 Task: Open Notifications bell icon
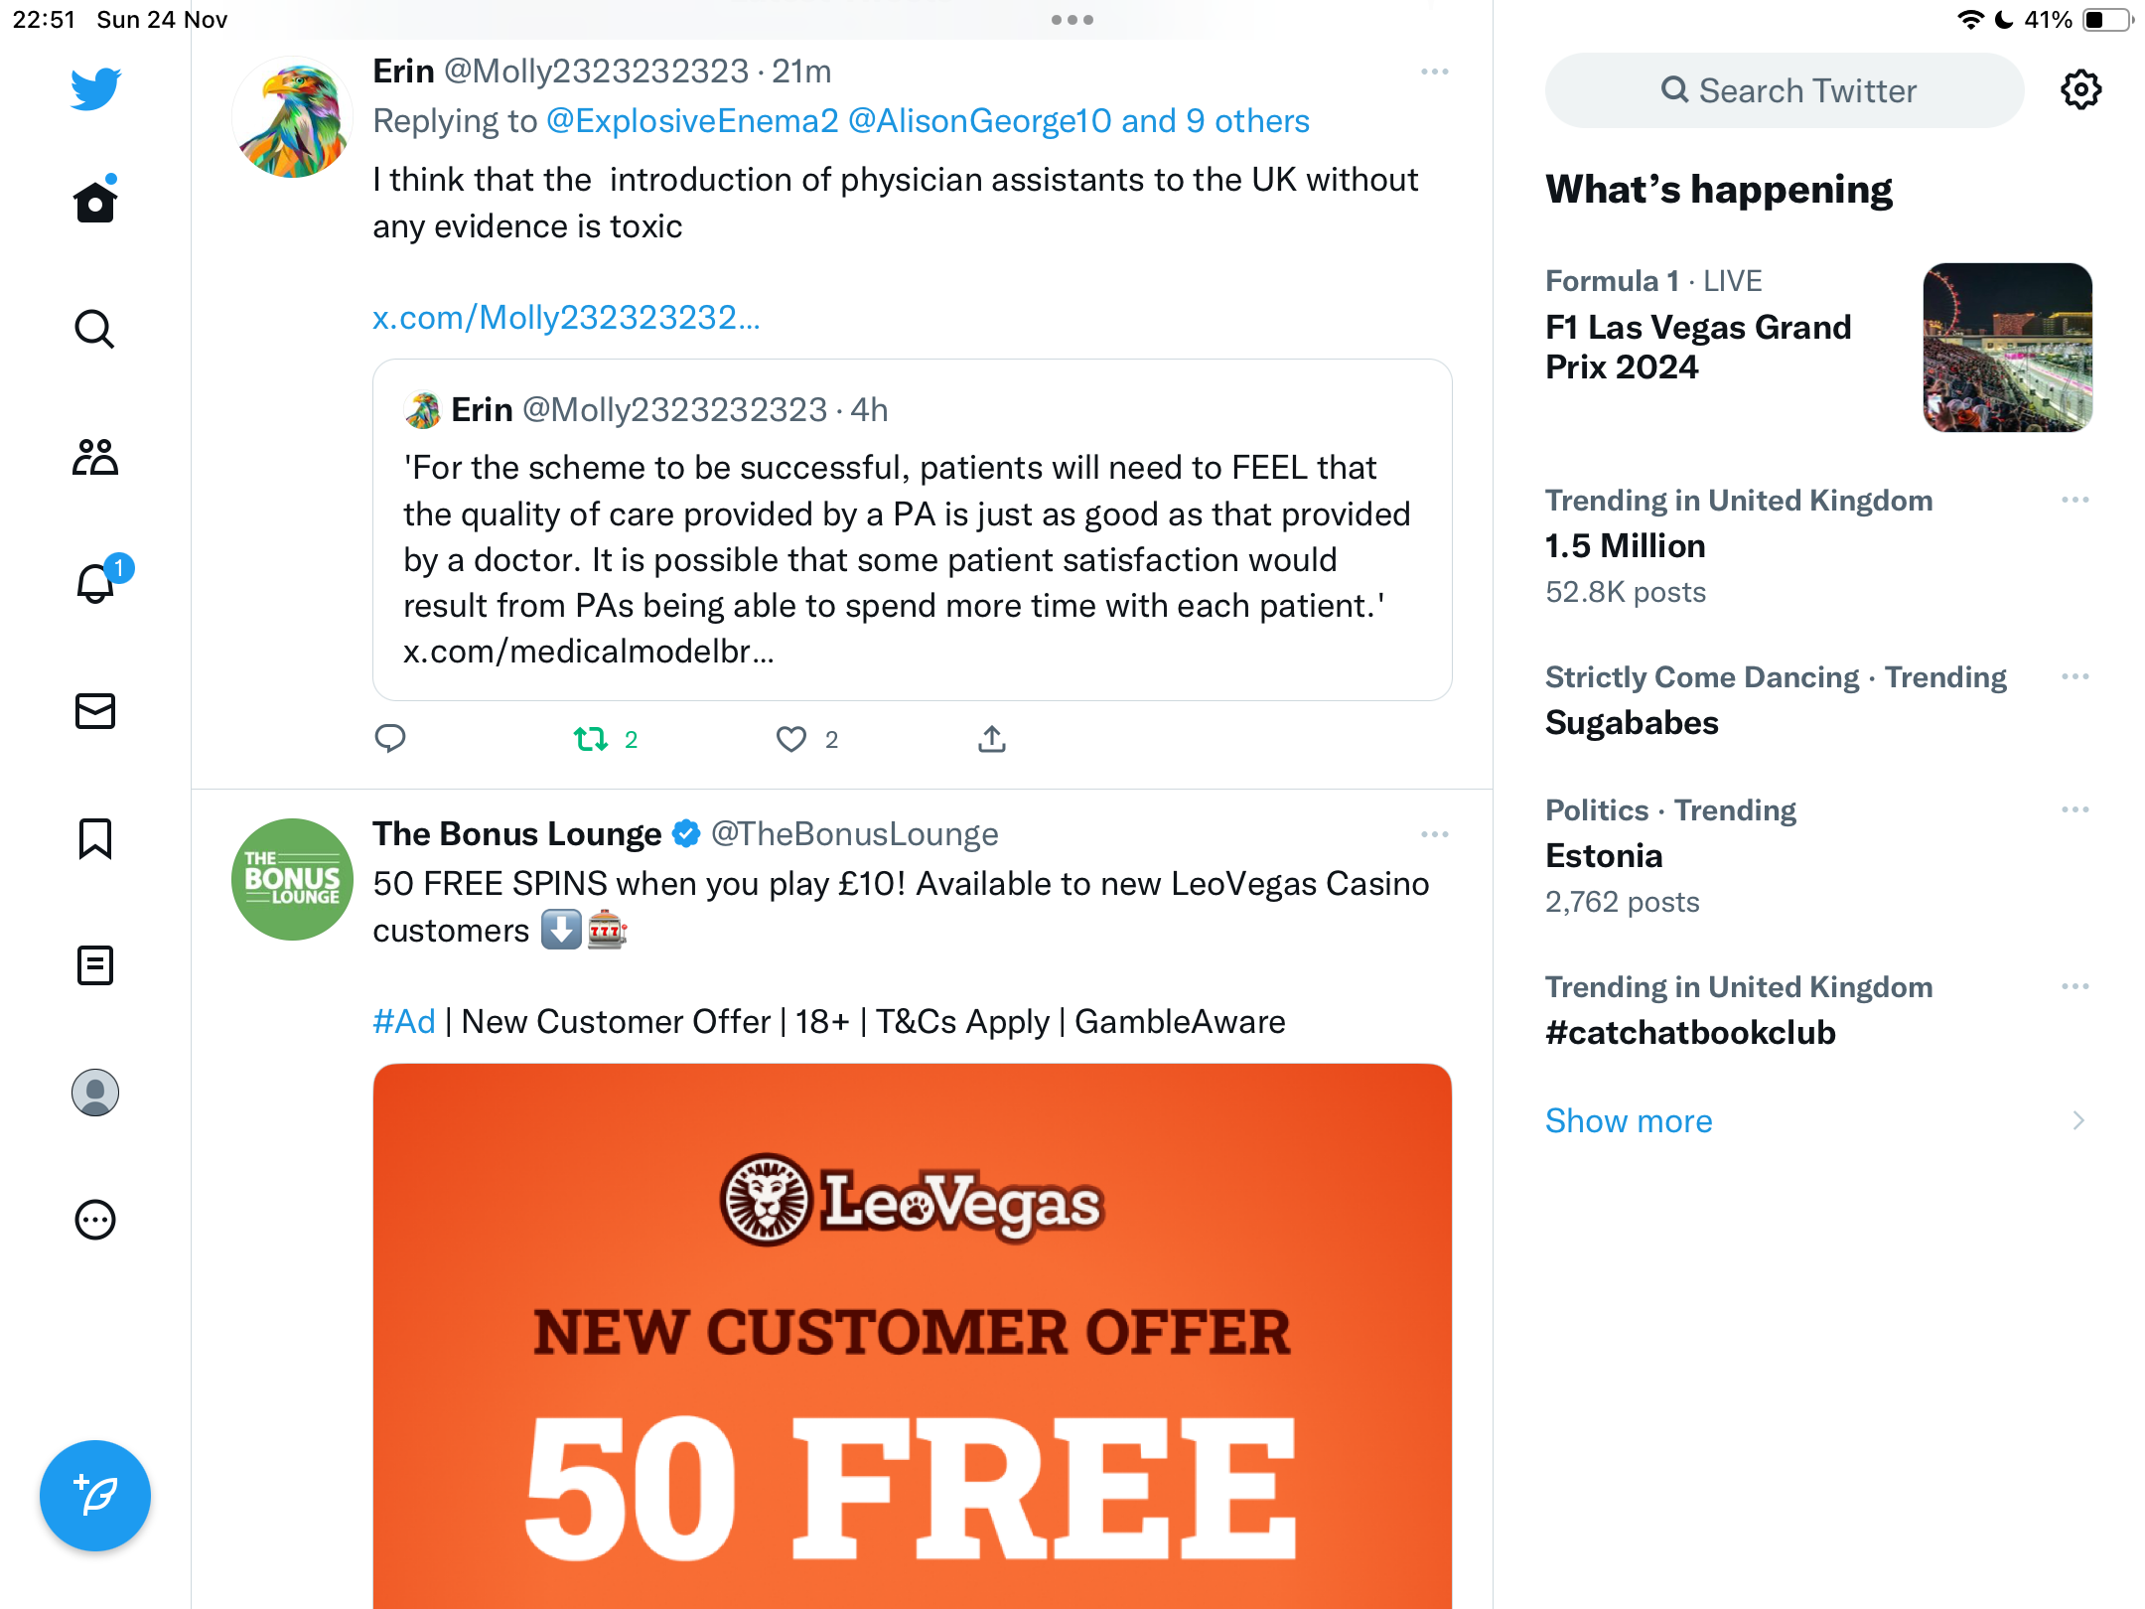point(97,582)
